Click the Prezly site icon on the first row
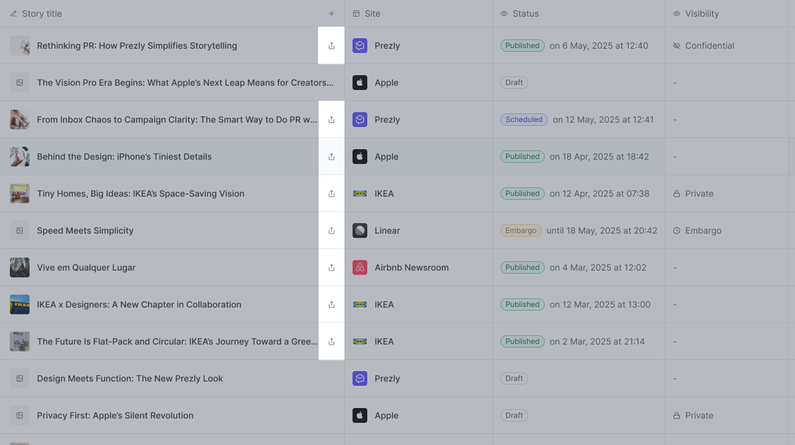This screenshot has width=795, height=445. [x=360, y=45]
